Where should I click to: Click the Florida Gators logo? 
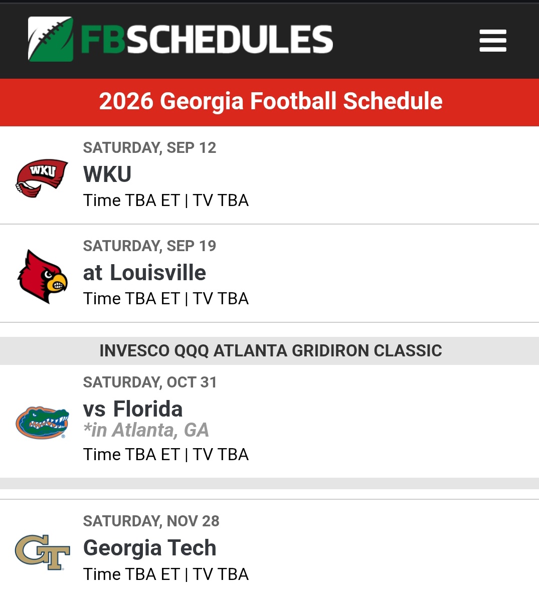42,422
